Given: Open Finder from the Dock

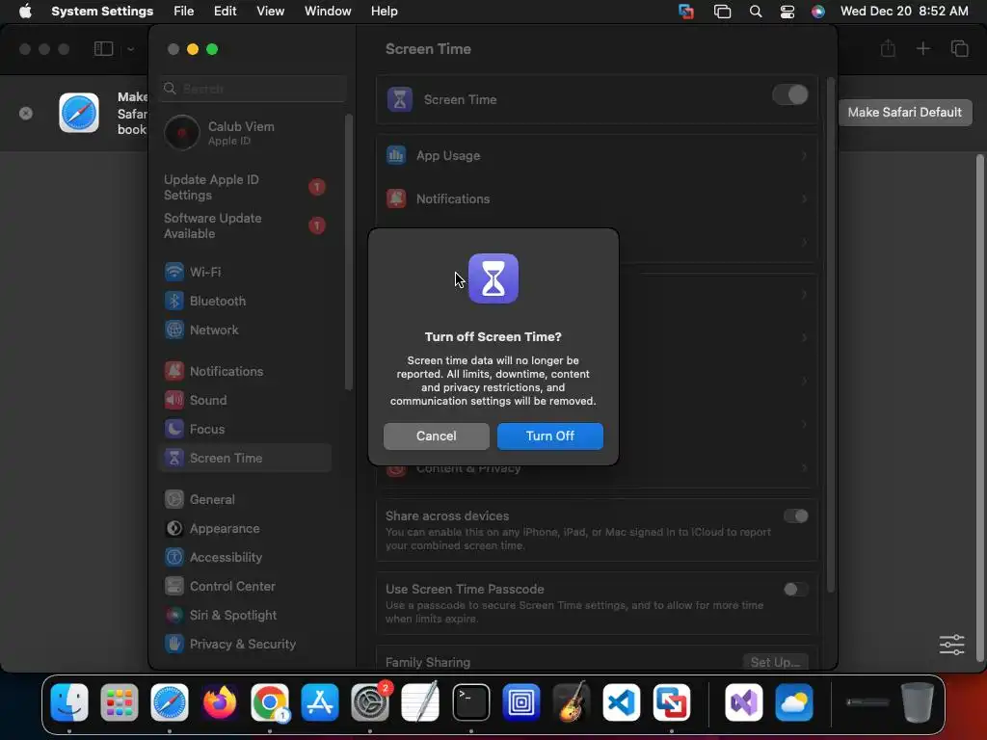Looking at the screenshot, I should (69, 702).
